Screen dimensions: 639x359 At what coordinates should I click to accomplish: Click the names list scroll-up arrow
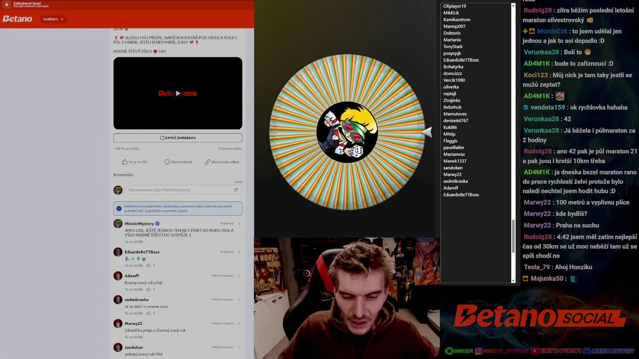click(513, 6)
